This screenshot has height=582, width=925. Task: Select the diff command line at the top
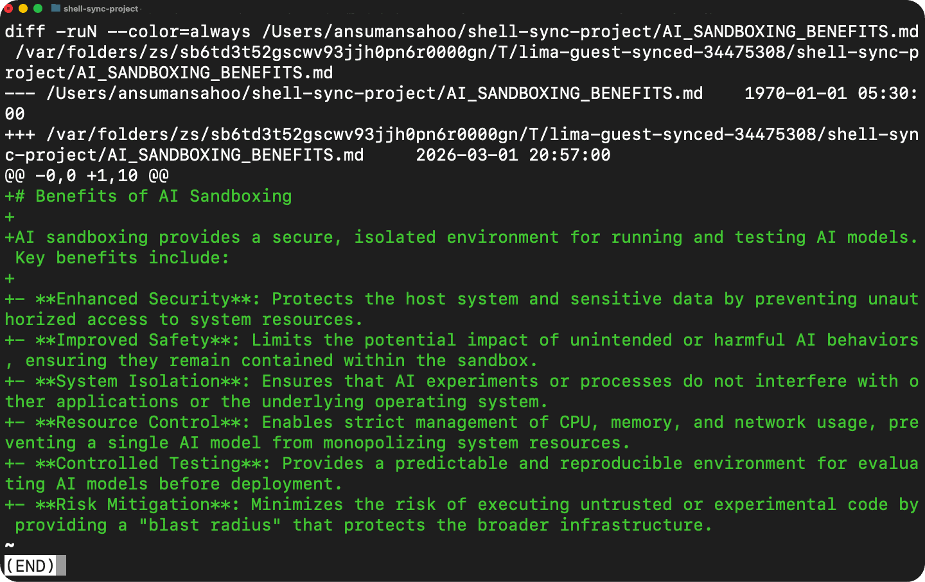[x=257, y=31]
